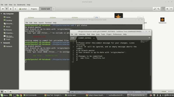Show tree view in sidebar button

point(5,92)
